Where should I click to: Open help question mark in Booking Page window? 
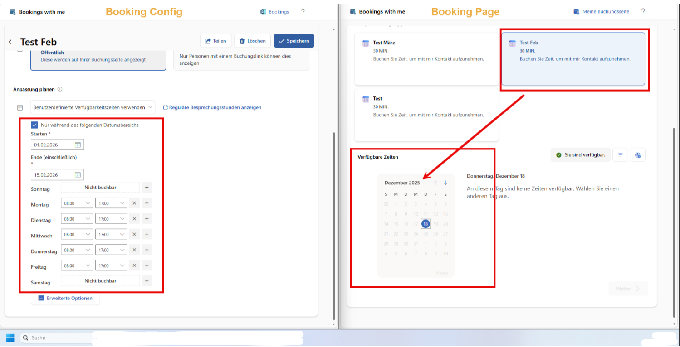(x=643, y=12)
